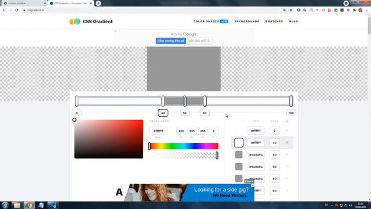Click the green channel value 255 field

coord(192,131)
